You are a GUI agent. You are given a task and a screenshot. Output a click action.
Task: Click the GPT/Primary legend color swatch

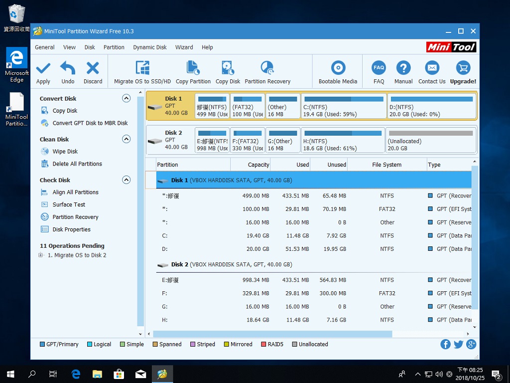coord(42,344)
